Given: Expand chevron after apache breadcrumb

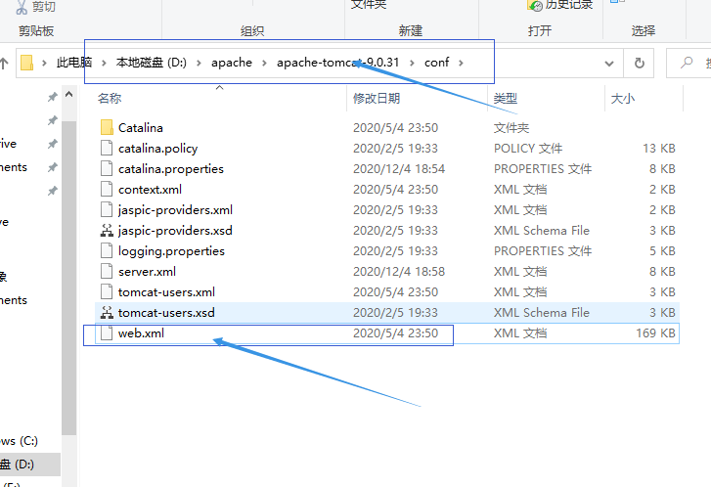Looking at the screenshot, I should (264, 63).
